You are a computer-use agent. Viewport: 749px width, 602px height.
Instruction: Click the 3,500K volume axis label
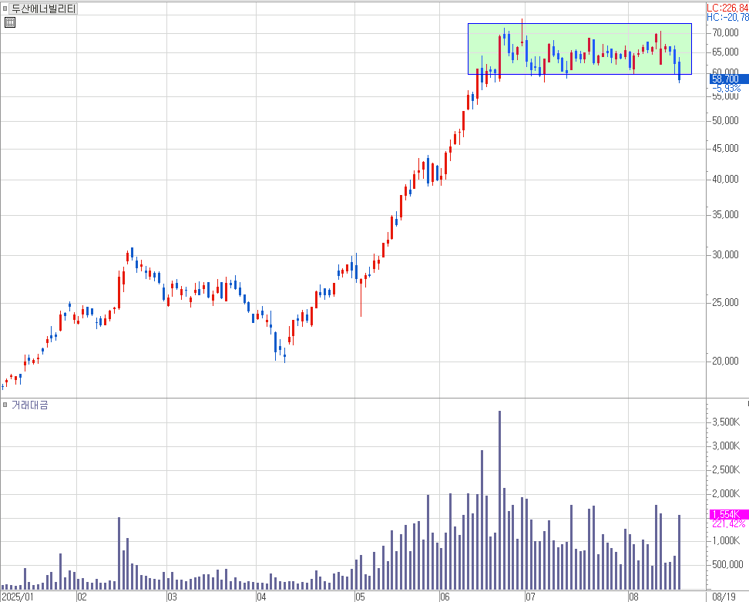coord(725,422)
